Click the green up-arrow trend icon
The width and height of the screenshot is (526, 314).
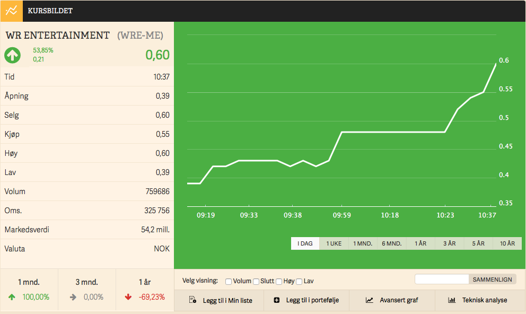pyautogui.click(x=12, y=55)
